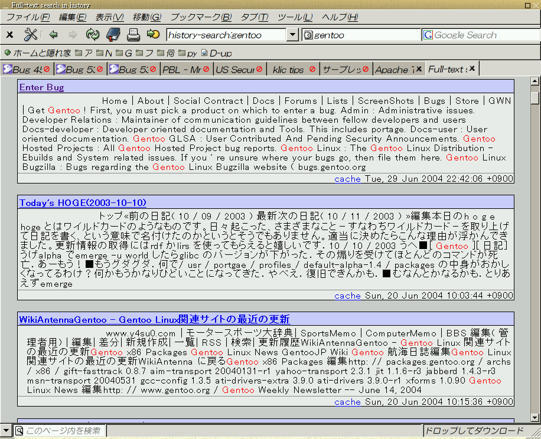
Task: Click the window maximize box in title bar
Action: (527, 5)
